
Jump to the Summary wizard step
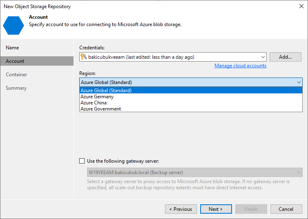pyautogui.click(x=16, y=88)
